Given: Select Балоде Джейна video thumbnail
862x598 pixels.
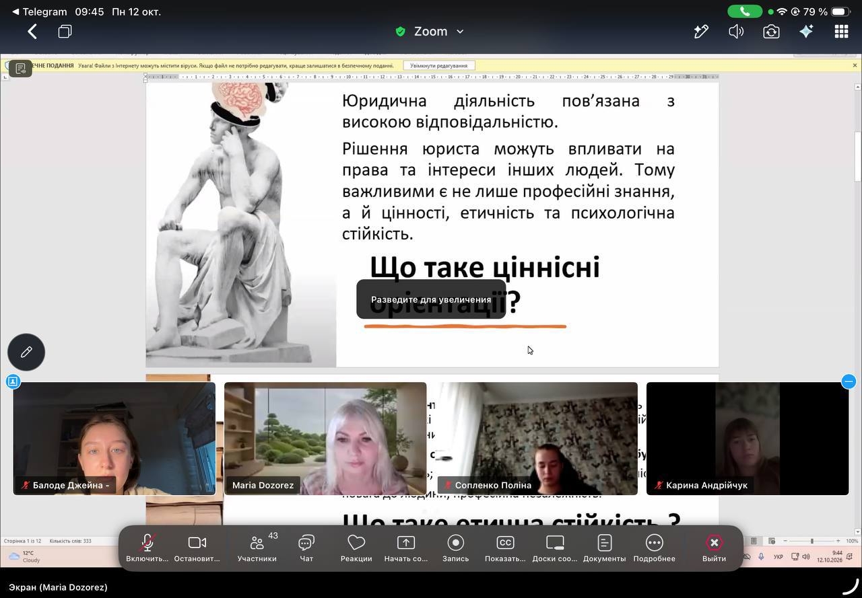Looking at the screenshot, I should tap(114, 439).
